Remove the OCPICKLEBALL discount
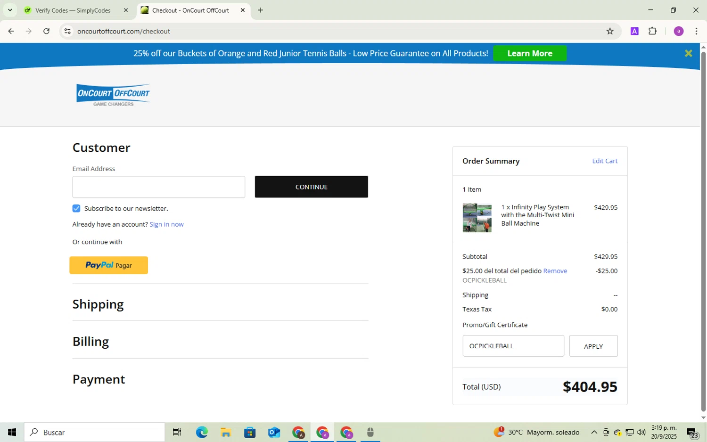 tap(555, 271)
